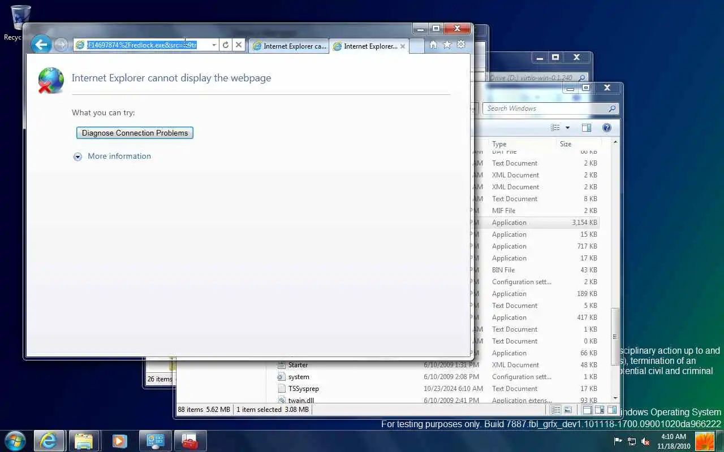Click the TSSysprep file icon

click(x=282, y=389)
